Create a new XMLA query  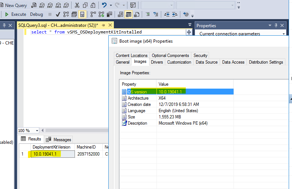pos(58,5)
